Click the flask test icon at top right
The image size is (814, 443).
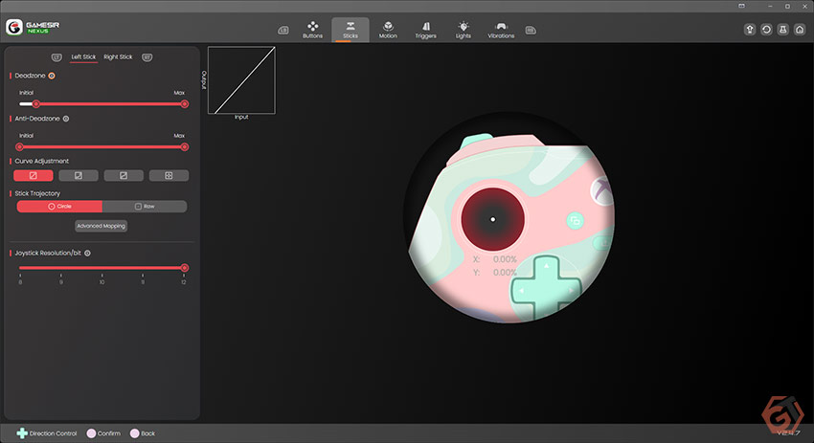pos(782,30)
